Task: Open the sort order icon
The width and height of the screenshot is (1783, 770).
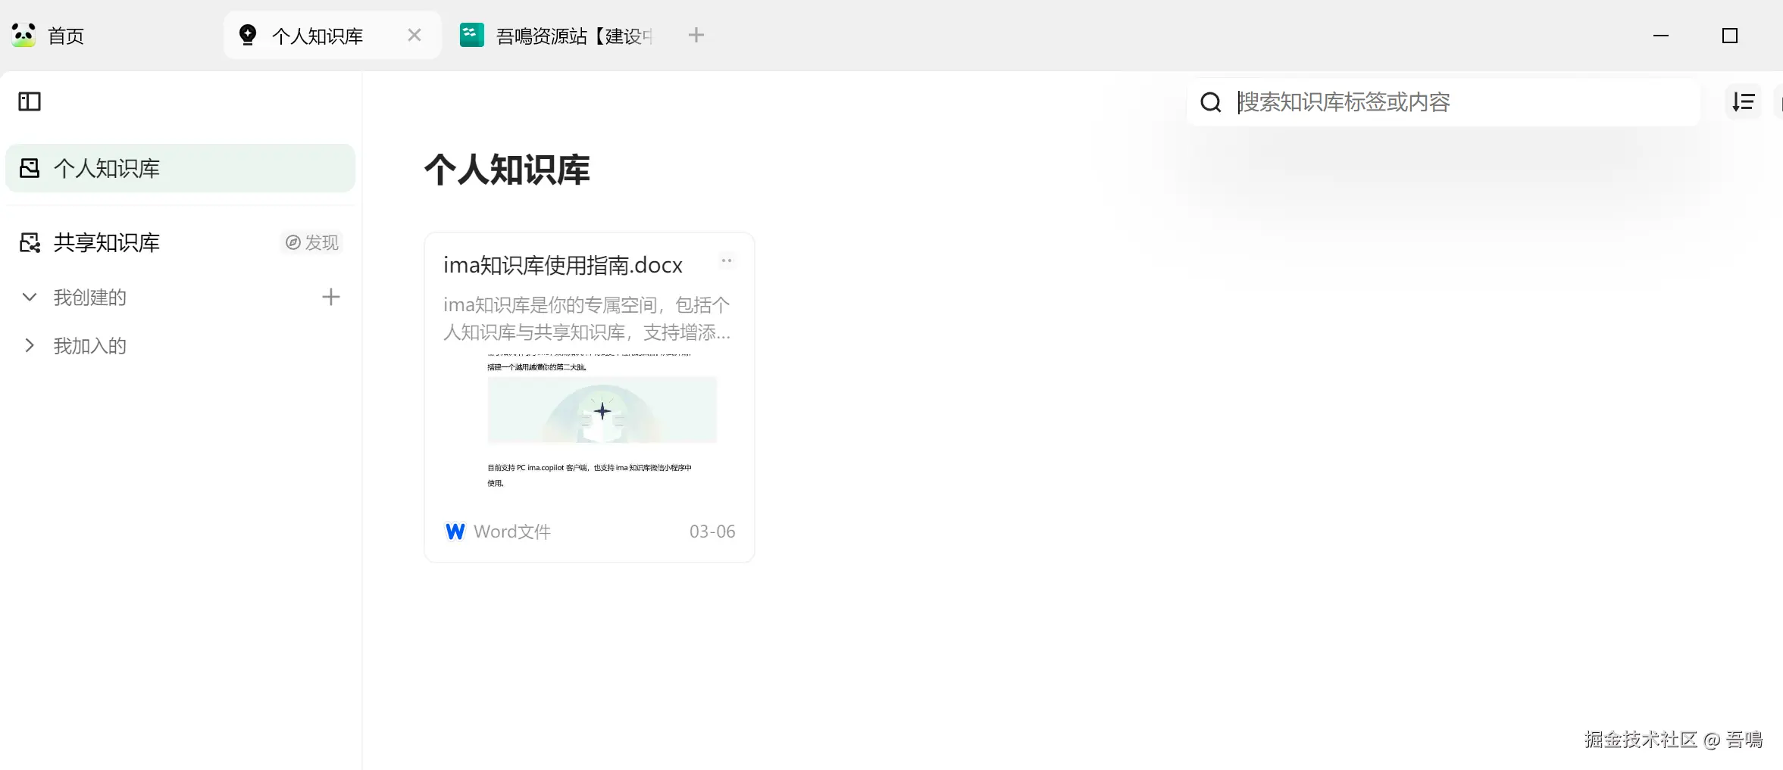Action: pos(1744,101)
